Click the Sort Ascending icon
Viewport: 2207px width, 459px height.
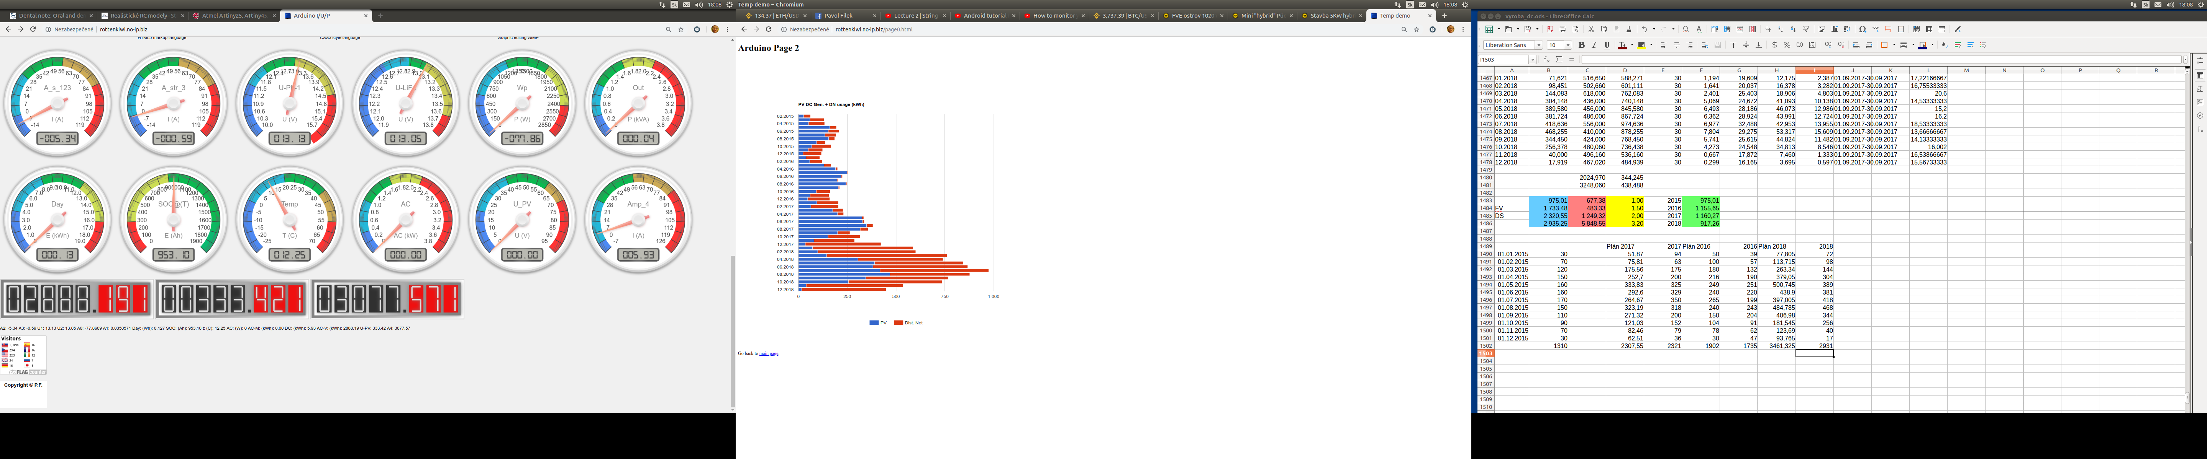(1781, 29)
